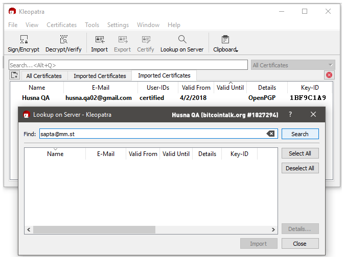Sort main list by Details column
Image resolution: width=345 pixels, height=260 pixels.
pos(267,88)
